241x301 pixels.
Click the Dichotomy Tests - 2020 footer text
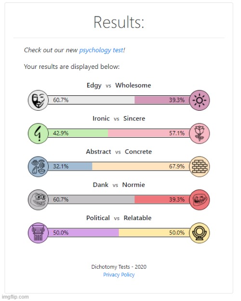coord(119,267)
